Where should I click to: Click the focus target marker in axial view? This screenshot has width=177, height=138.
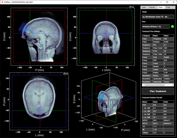pyautogui.click(x=40, y=111)
